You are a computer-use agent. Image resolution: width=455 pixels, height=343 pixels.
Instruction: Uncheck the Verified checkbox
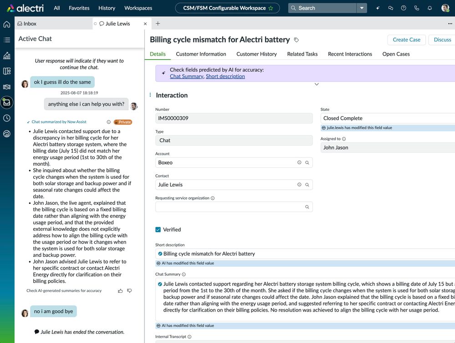[157, 229]
